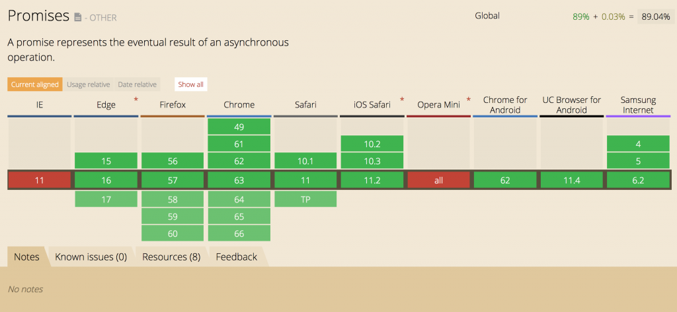Switch to Date relative view
Screen dimensions: 677x312
coord(138,84)
